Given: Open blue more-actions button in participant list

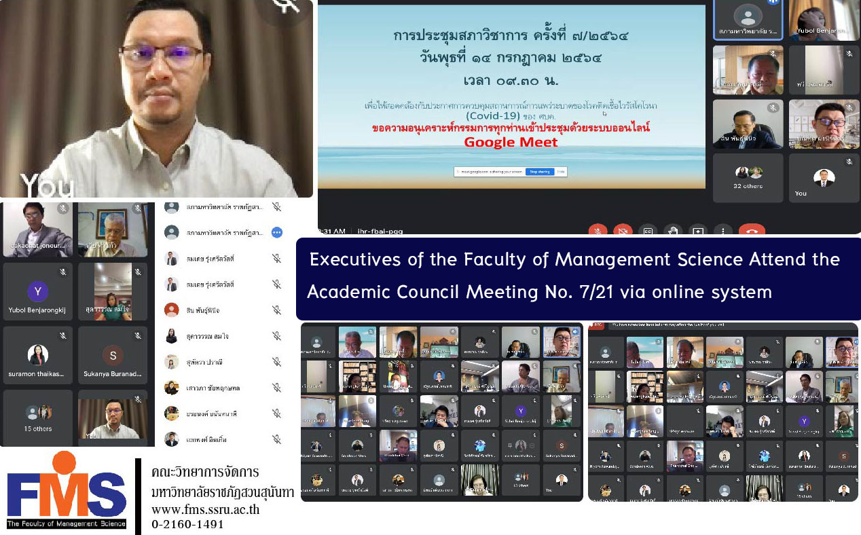Looking at the screenshot, I should 276,232.
